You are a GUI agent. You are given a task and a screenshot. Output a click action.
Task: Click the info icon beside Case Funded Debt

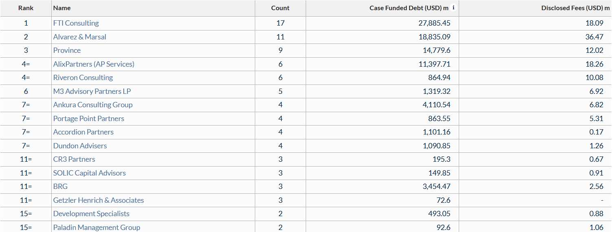453,8
